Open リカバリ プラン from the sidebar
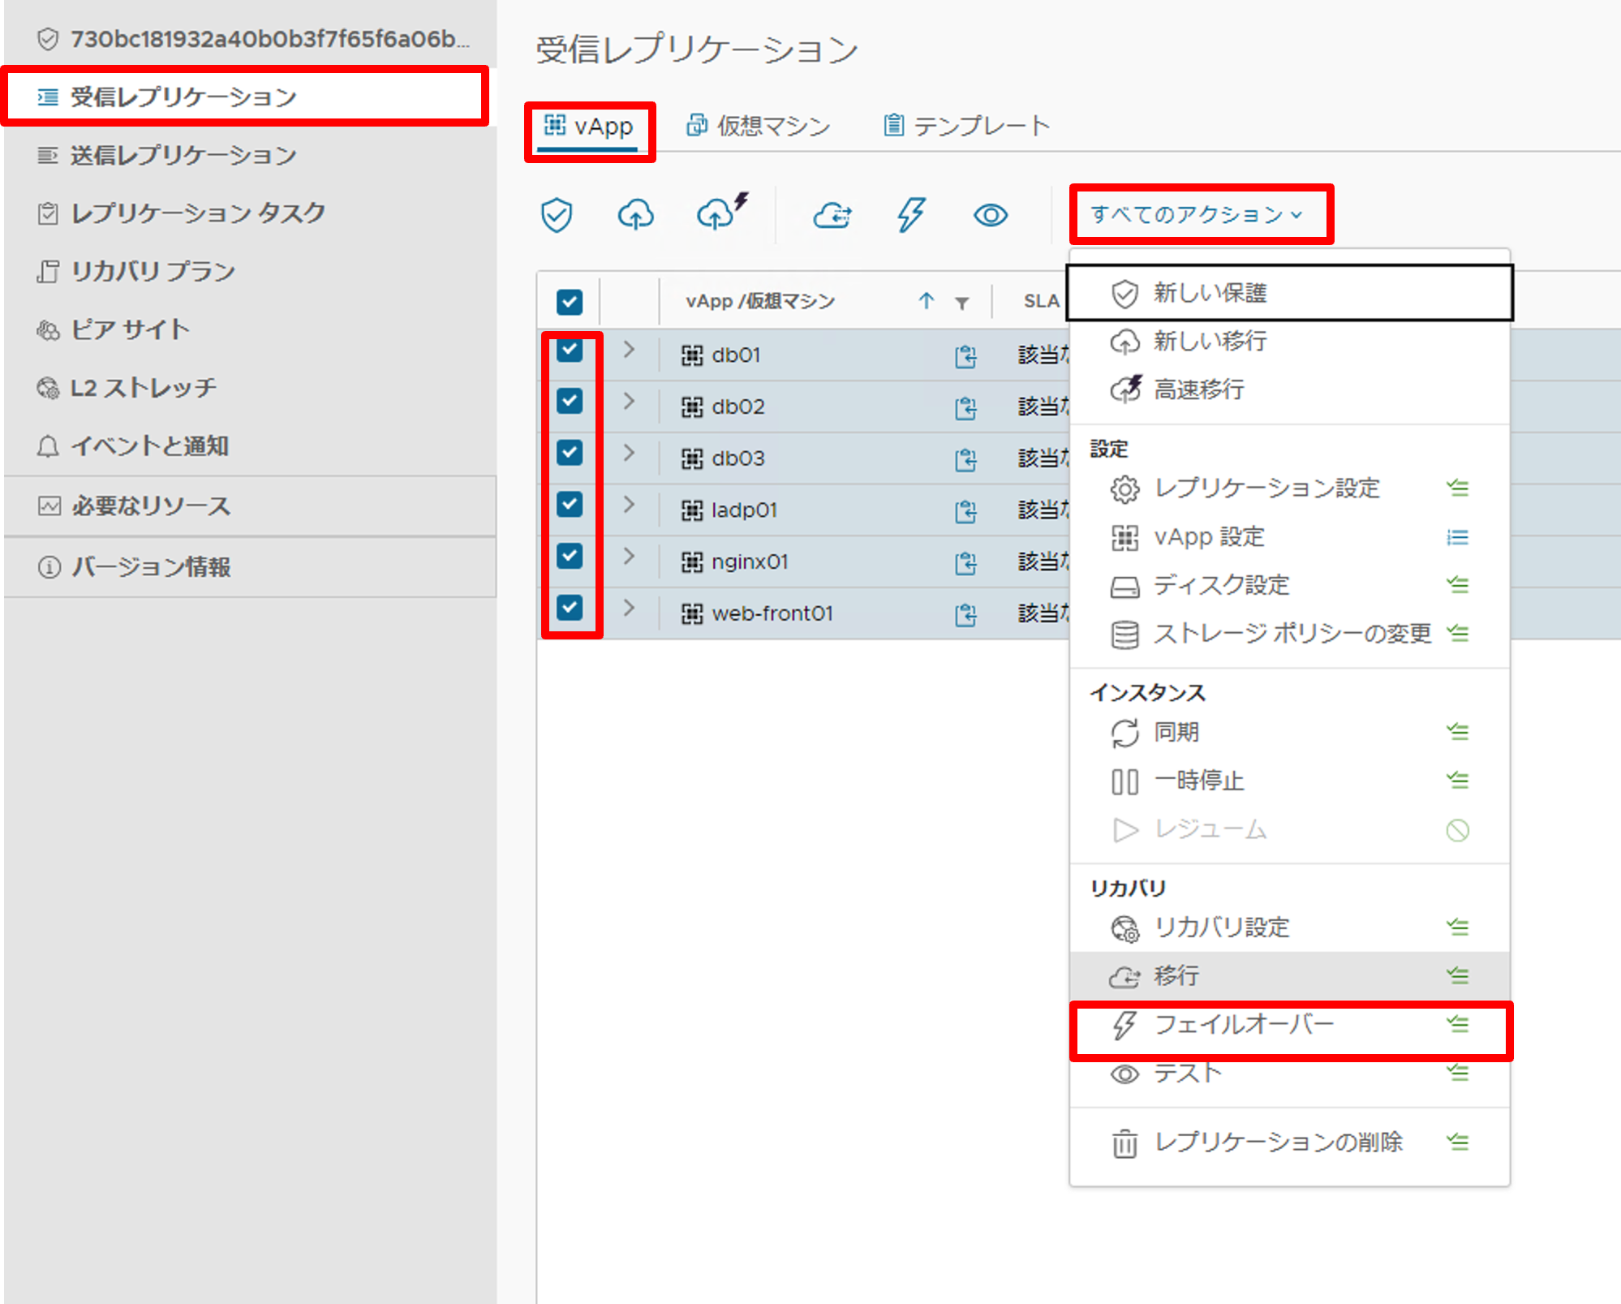 click(x=153, y=272)
